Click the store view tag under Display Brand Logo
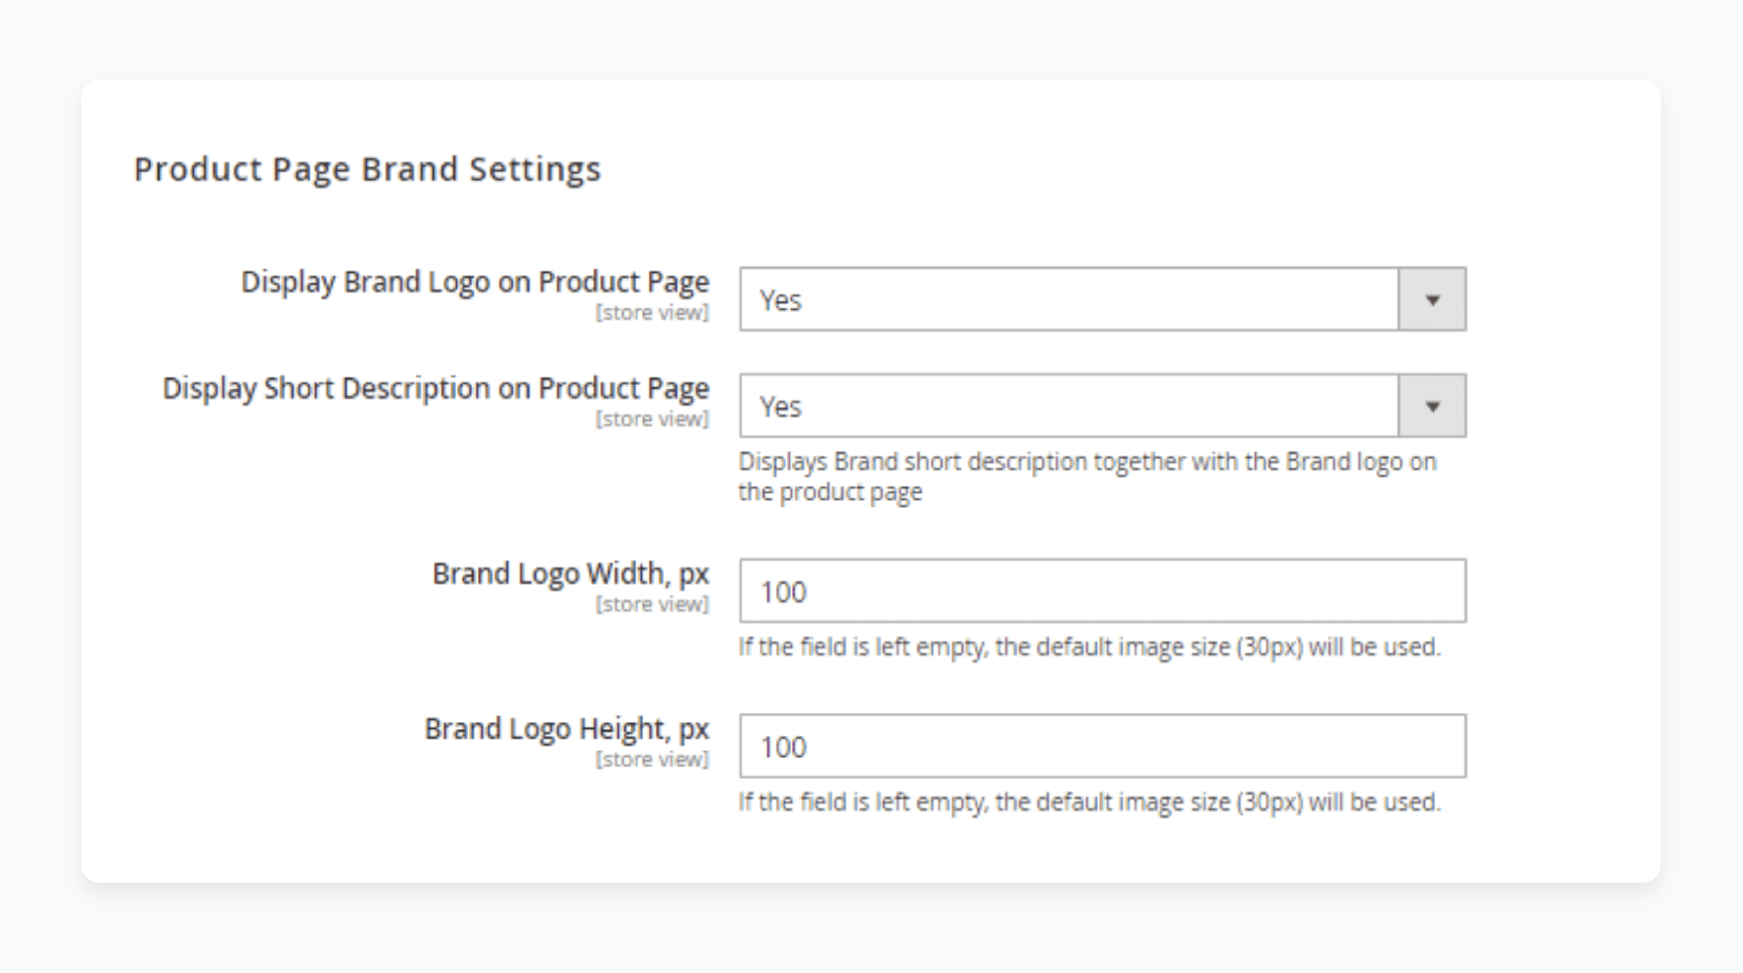1743x973 pixels. [x=652, y=313]
